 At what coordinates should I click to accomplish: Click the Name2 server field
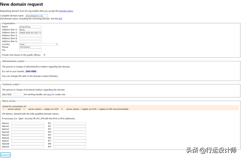tap(28, 126)
